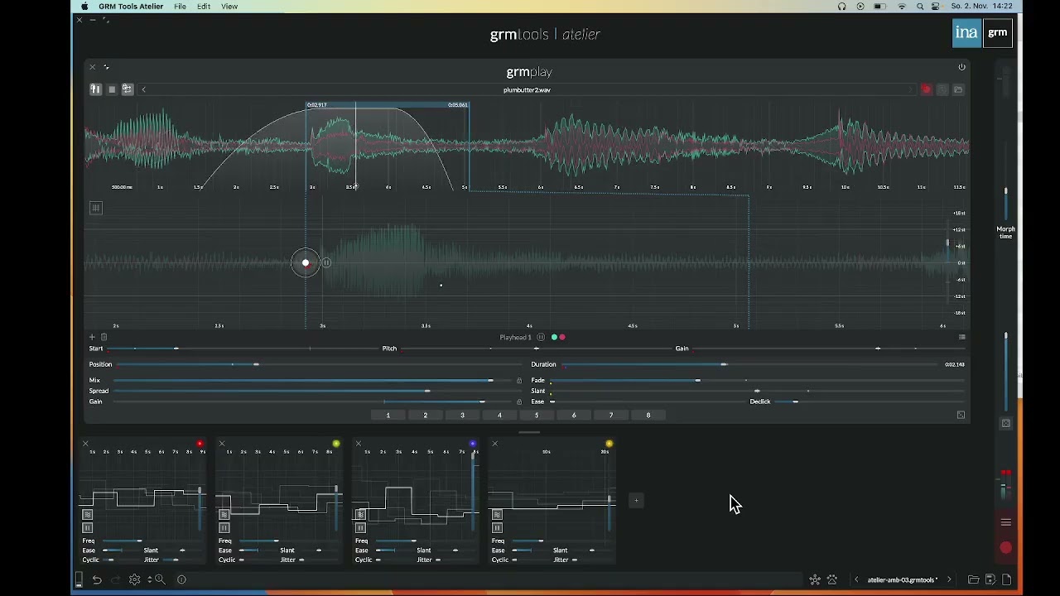The image size is (1060, 596).
Task: Save preset using the save icon
Action: pyautogui.click(x=990, y=579)
